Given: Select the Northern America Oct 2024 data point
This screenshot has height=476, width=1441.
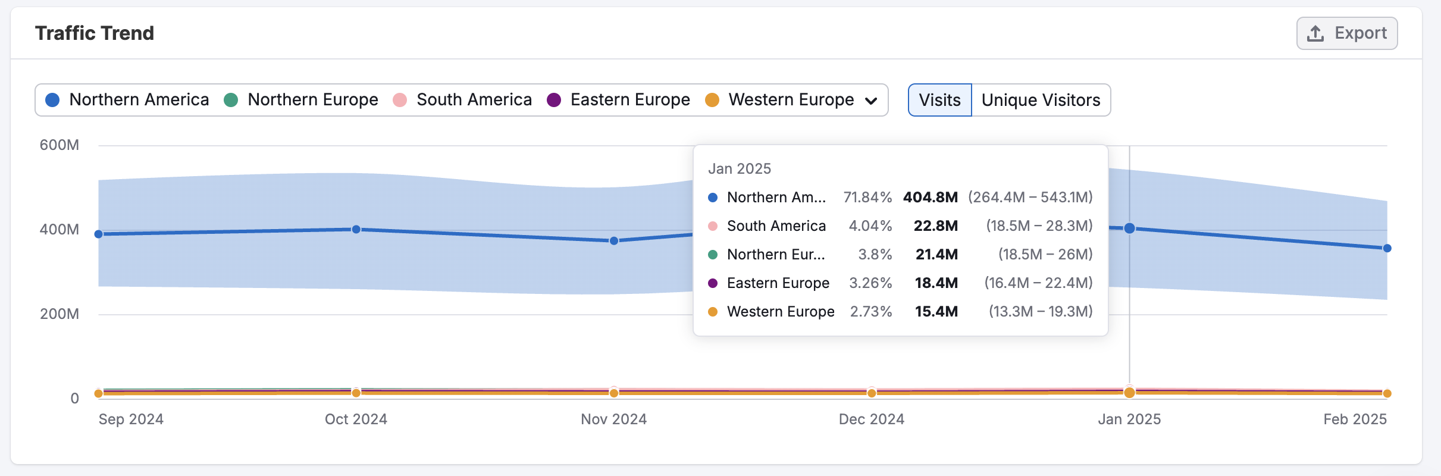Looking at the screenshot, I should (x=356, y=230).
